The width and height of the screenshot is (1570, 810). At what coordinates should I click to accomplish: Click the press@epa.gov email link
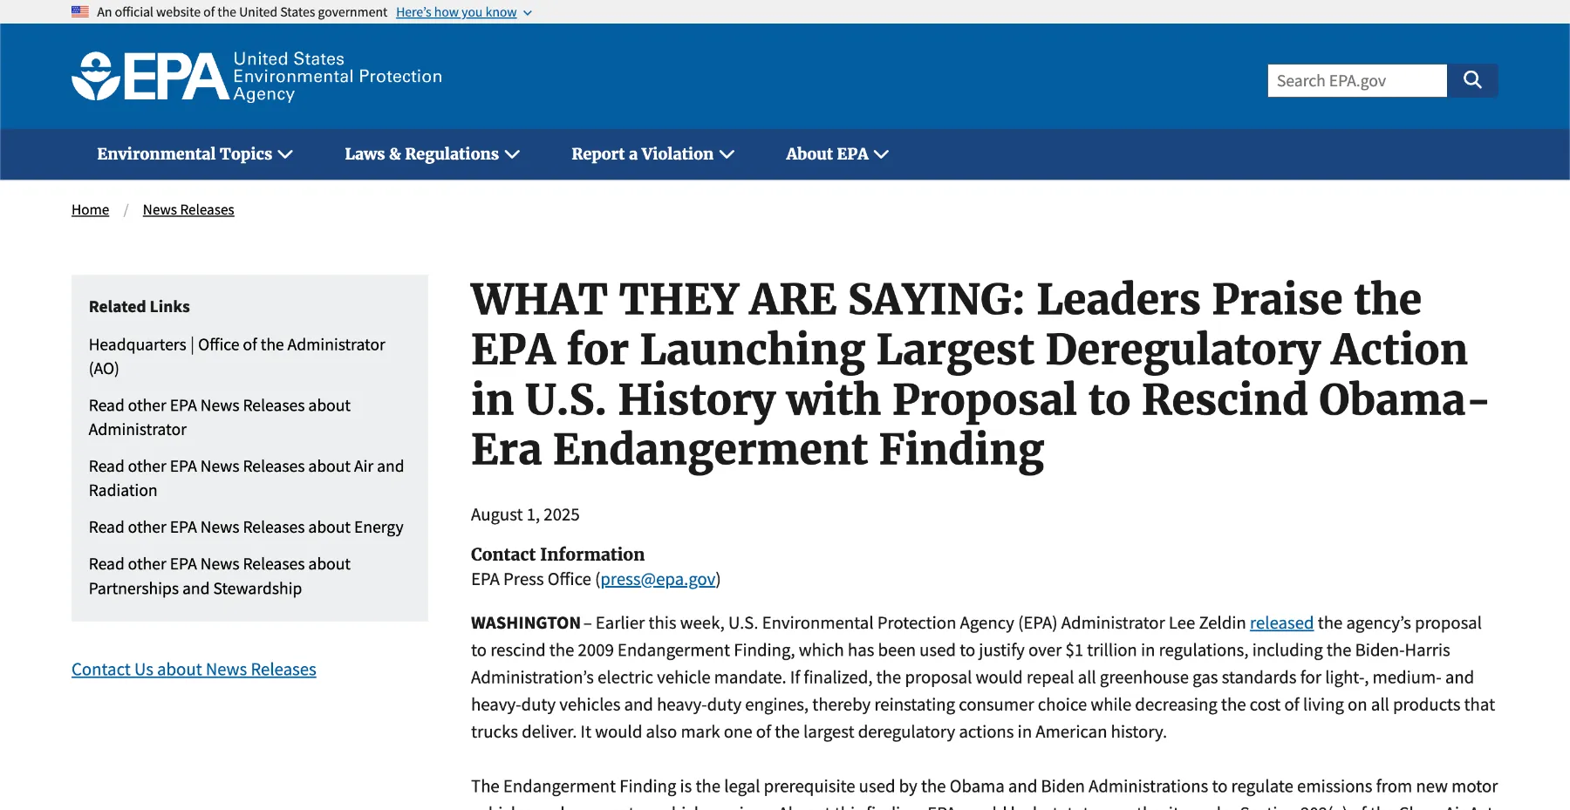coord(659,579)
